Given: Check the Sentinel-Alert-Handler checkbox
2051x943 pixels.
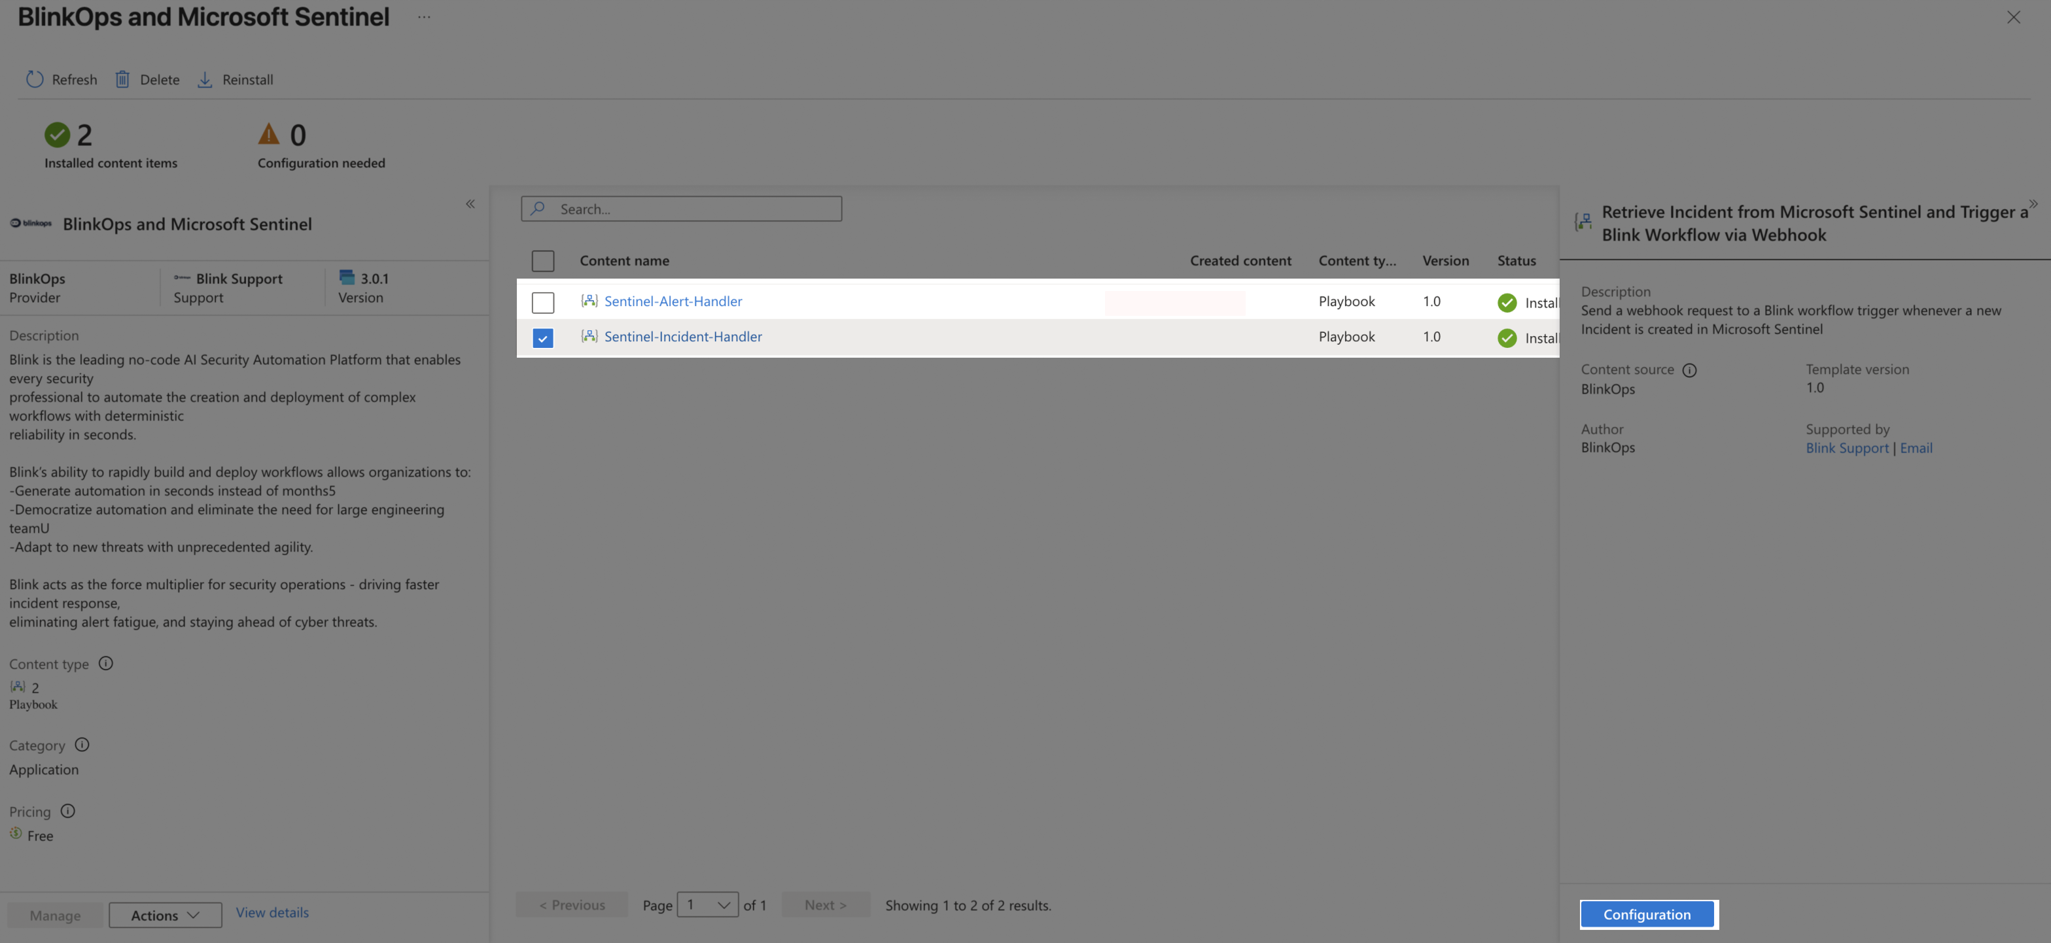Looking at the screenshot, I should coord(543,302).
